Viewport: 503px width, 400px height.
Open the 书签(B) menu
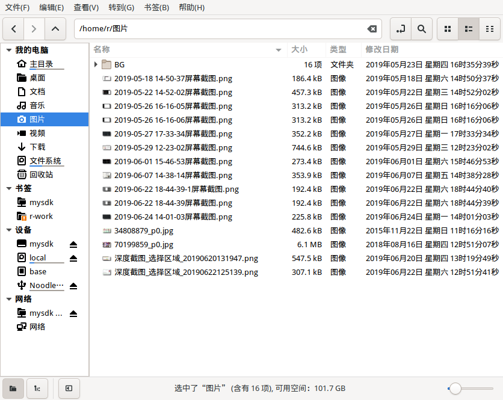coord(156,7)
